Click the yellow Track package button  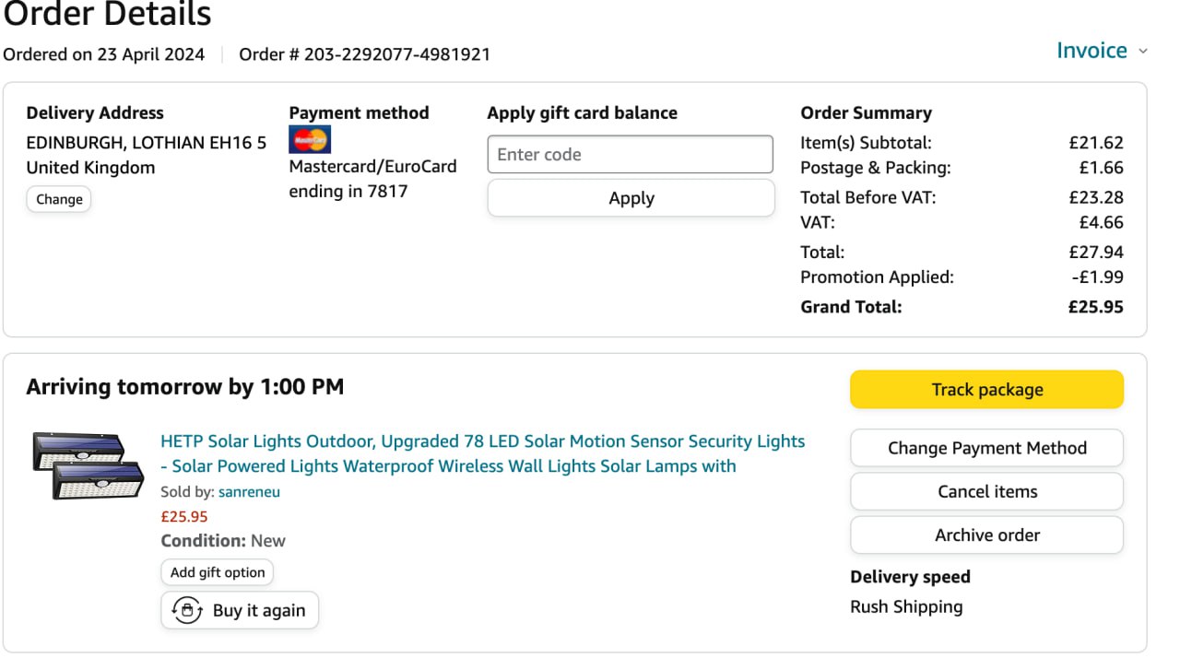coord(986,389)
